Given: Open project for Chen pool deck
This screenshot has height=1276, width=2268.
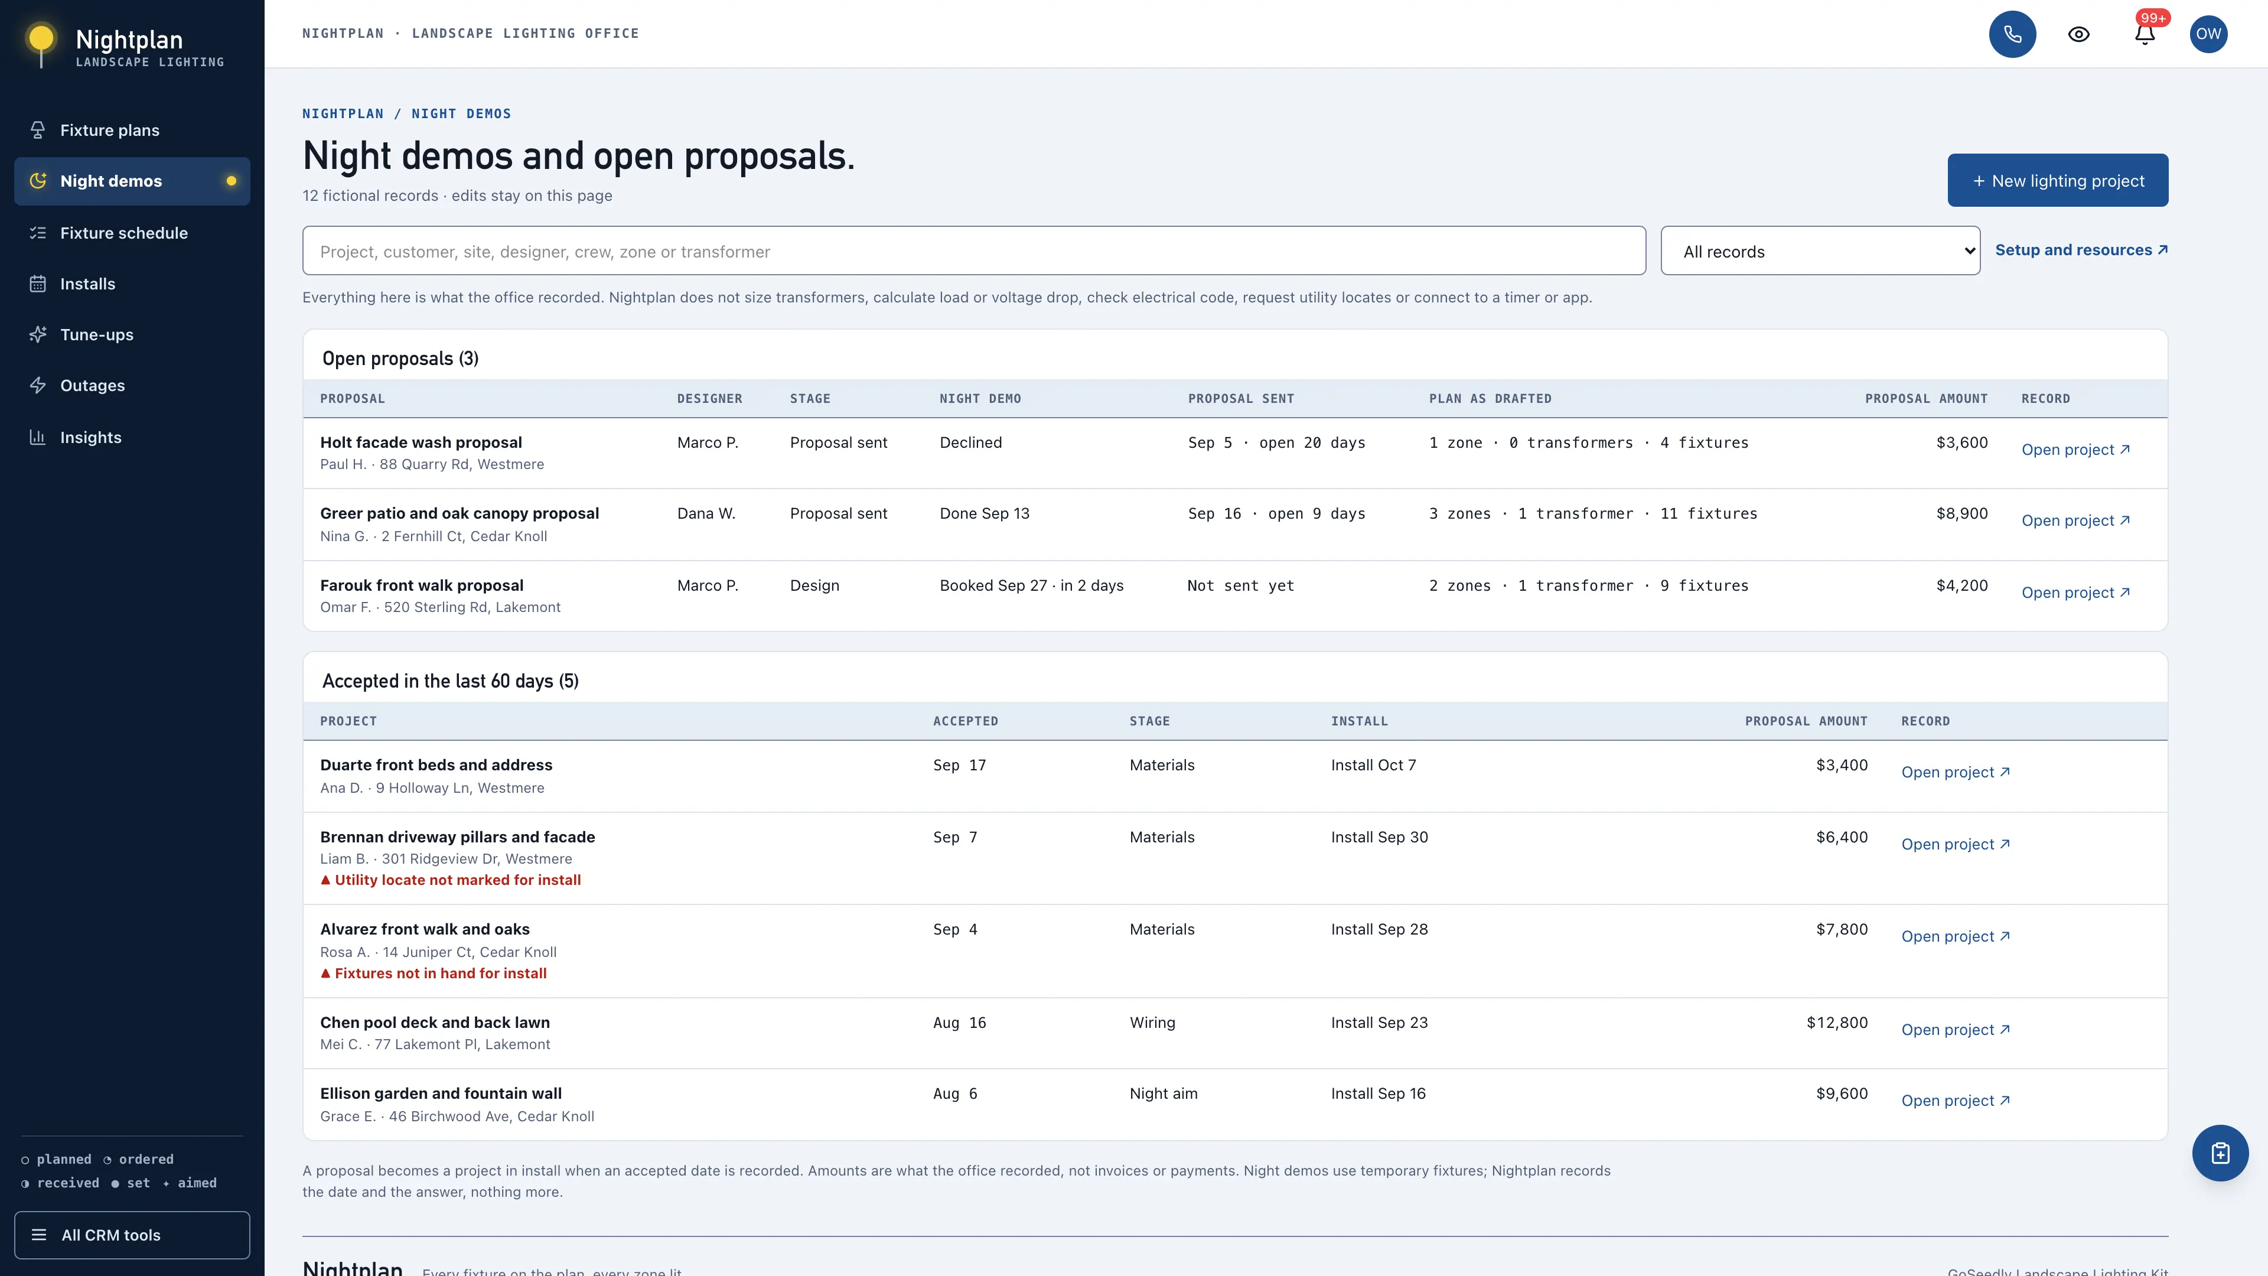Looking at the screenshot, I should click(x=1956, y=1030).
